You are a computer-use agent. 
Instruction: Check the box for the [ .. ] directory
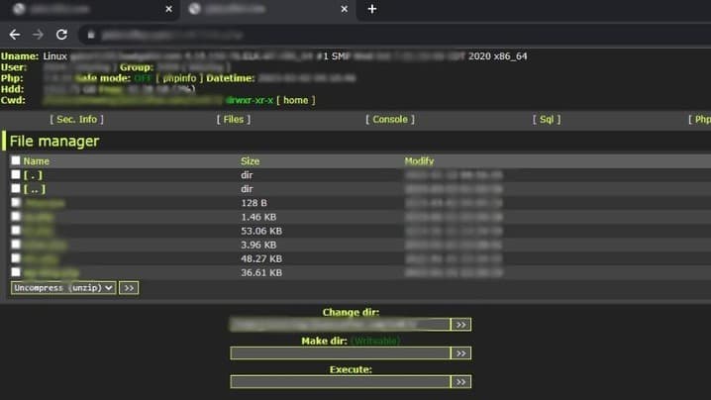pyautogui.click(x=16, y=188)
